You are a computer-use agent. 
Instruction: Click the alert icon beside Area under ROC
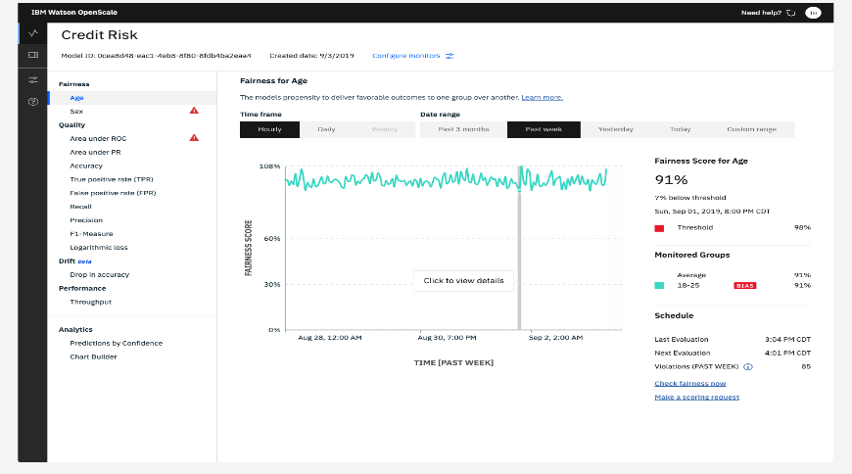click(x=194, y=138)
